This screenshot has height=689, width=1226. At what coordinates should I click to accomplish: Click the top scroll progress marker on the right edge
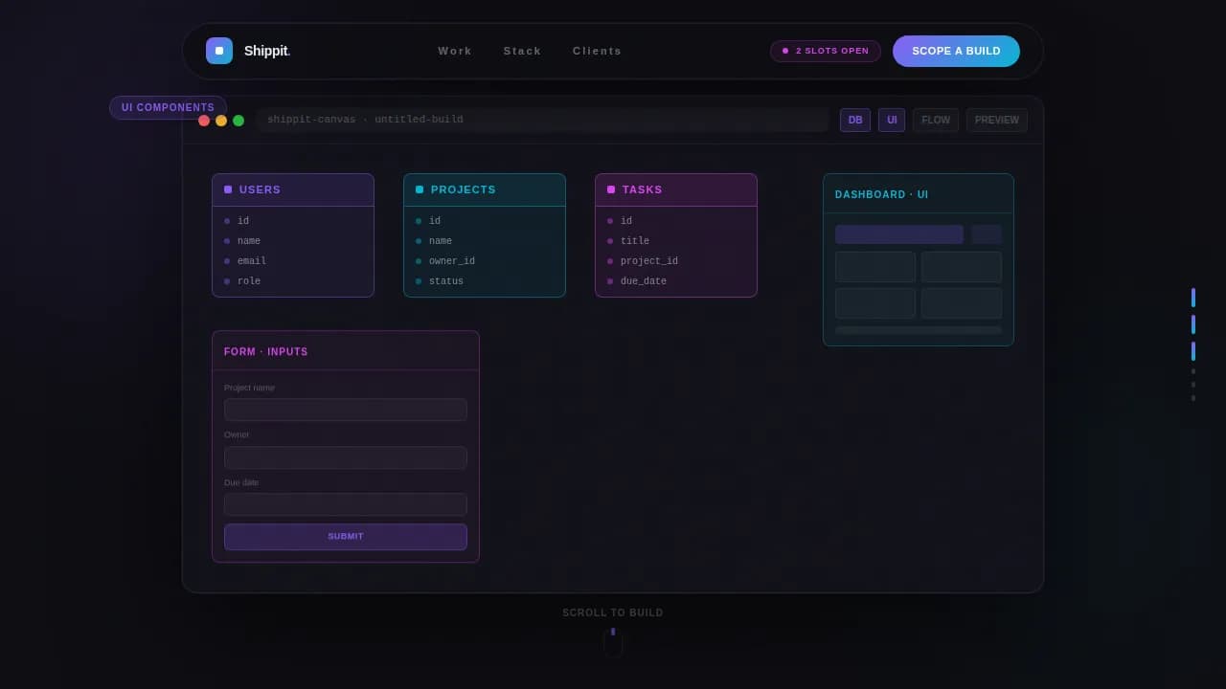tap(1193, 298)
